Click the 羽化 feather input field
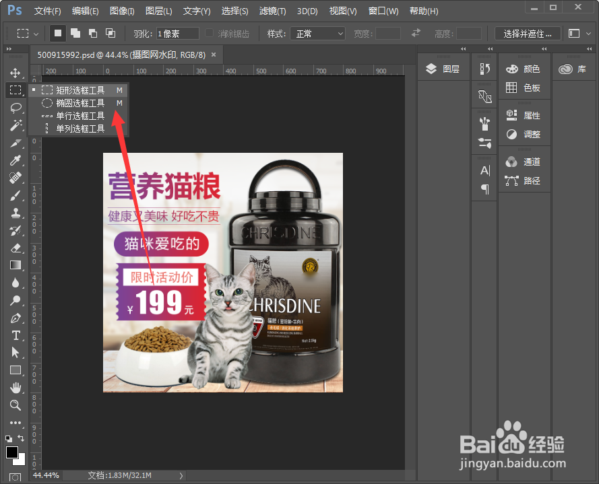 178,34
